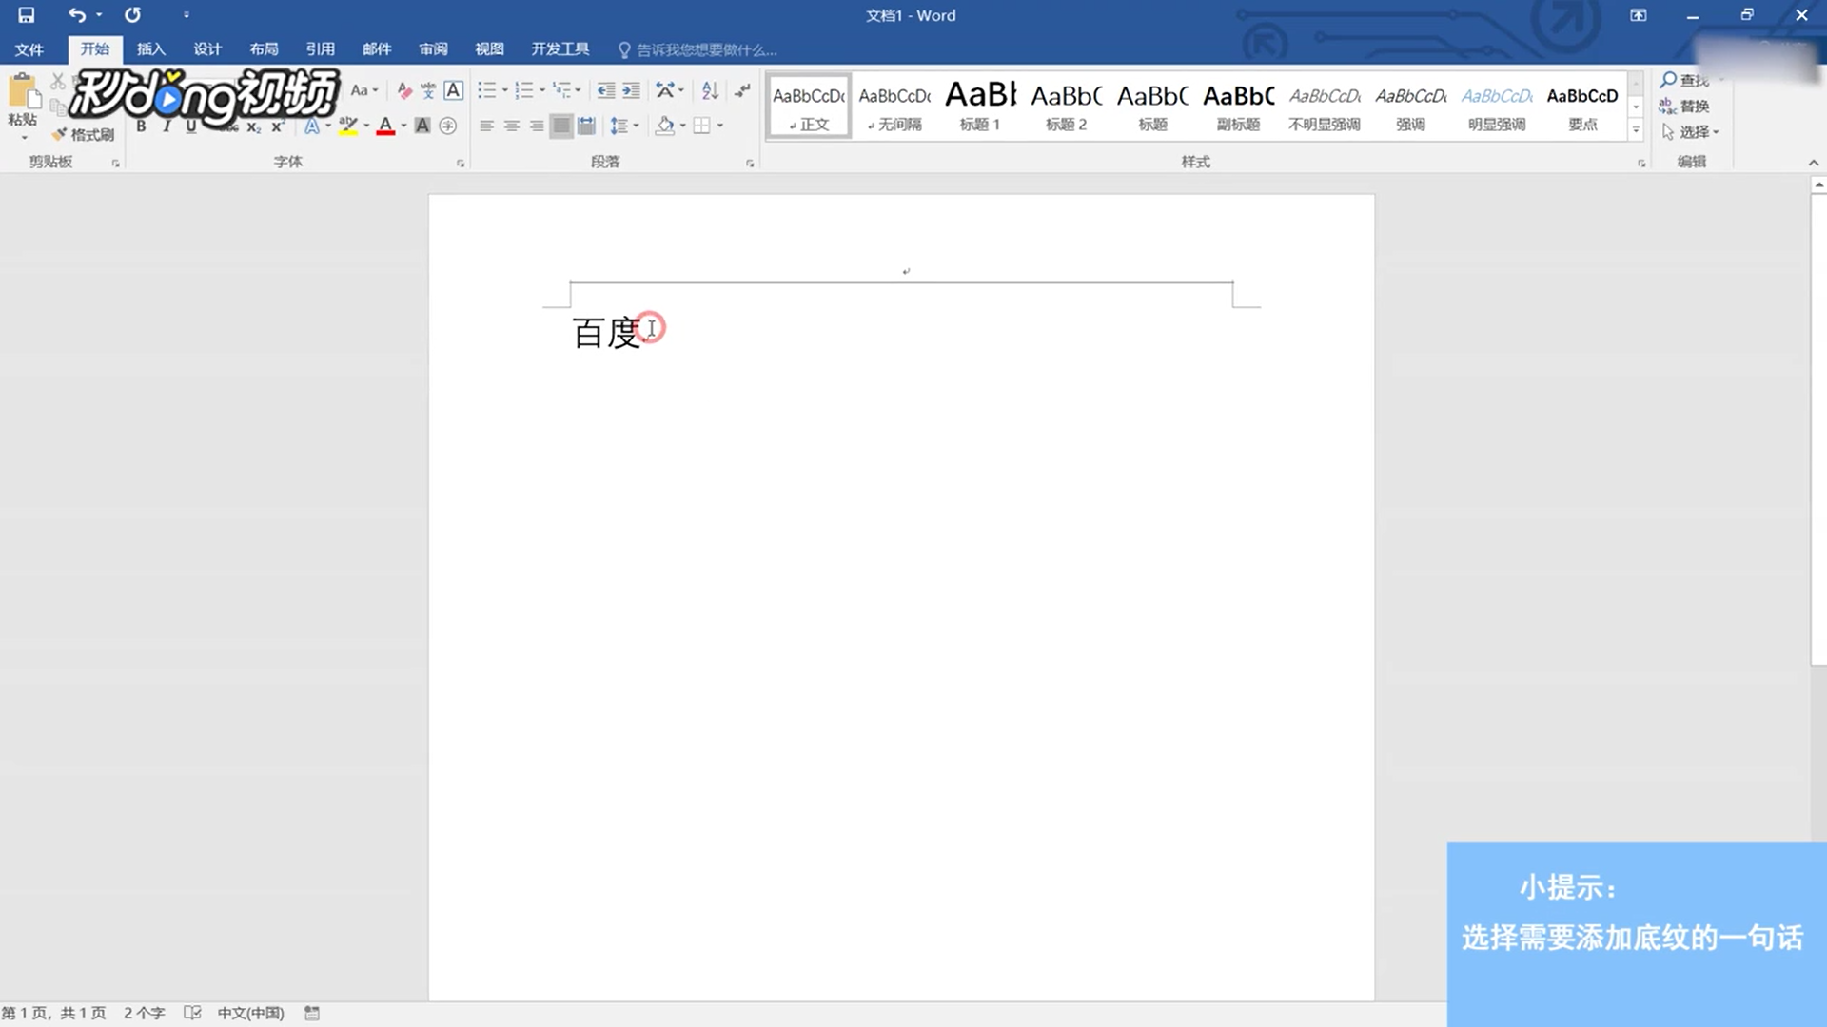Apply the red font color swatch
The image size is (1827, 1027).
tap(385, 126)
